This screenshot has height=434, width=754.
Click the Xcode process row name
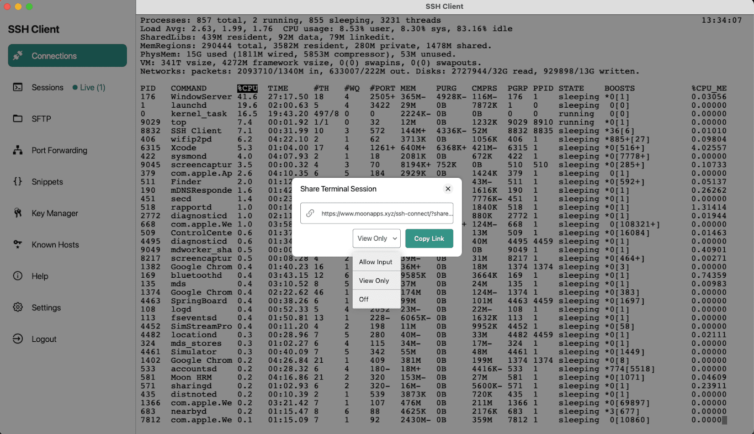[x=184, y=148]
